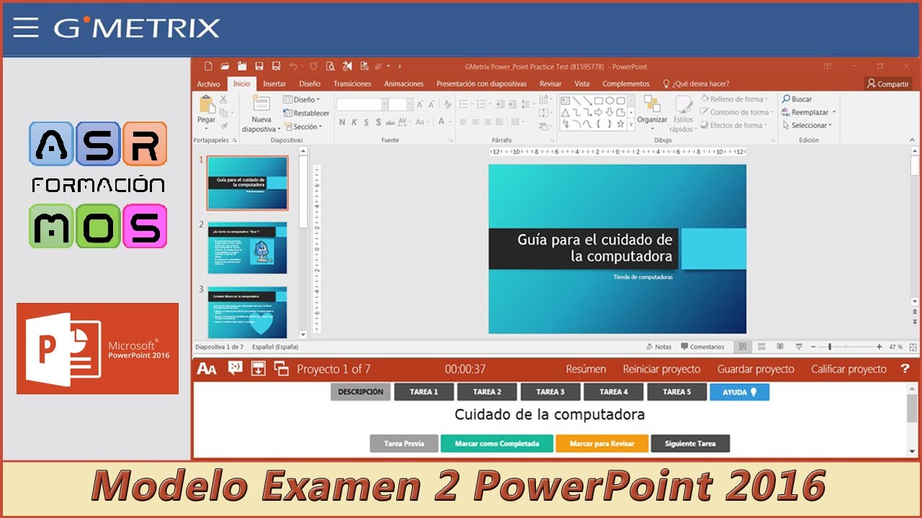Image resolution: width=922 pixels, height=518 pixels.
Task: Open the Seleccionar dropdown
Action: point(807,125)
